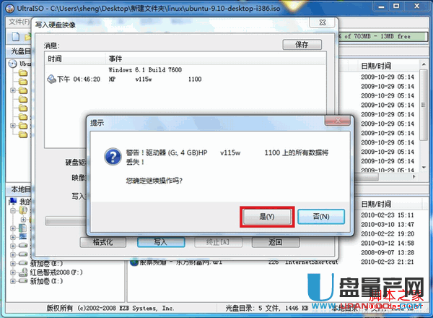This screenshot has height=318, width=433.
Task: Click the 版权所有 (c)2002-2008 EZB Systems status text
Action: (110, 308)
